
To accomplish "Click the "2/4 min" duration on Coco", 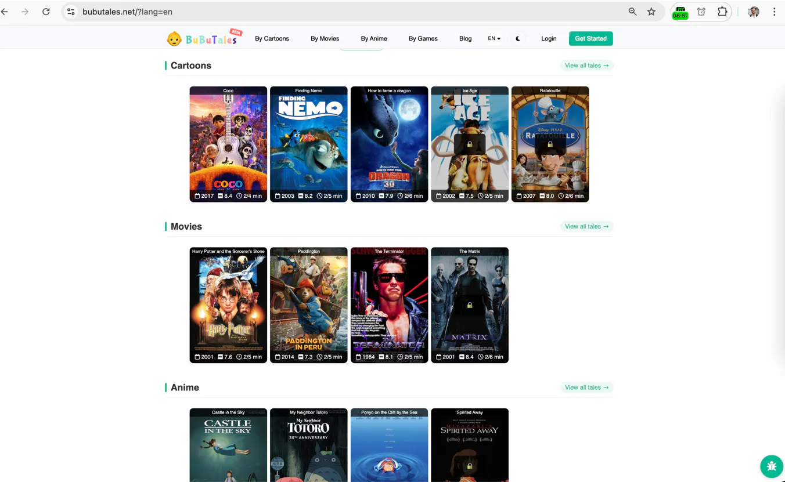I will tap(249, 196).
